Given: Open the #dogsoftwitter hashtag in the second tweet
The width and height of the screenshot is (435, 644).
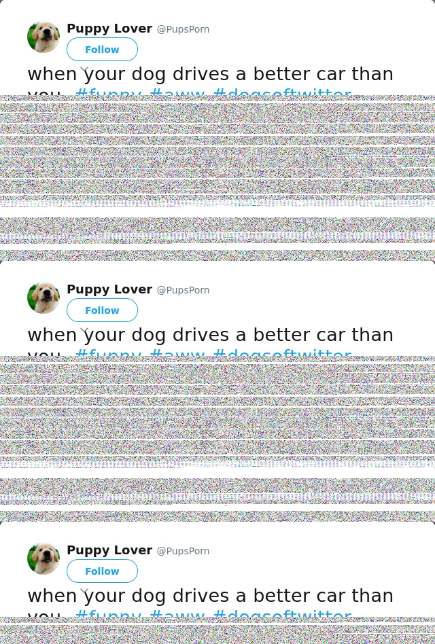Looking at the screenshot, I should (283, 353).
